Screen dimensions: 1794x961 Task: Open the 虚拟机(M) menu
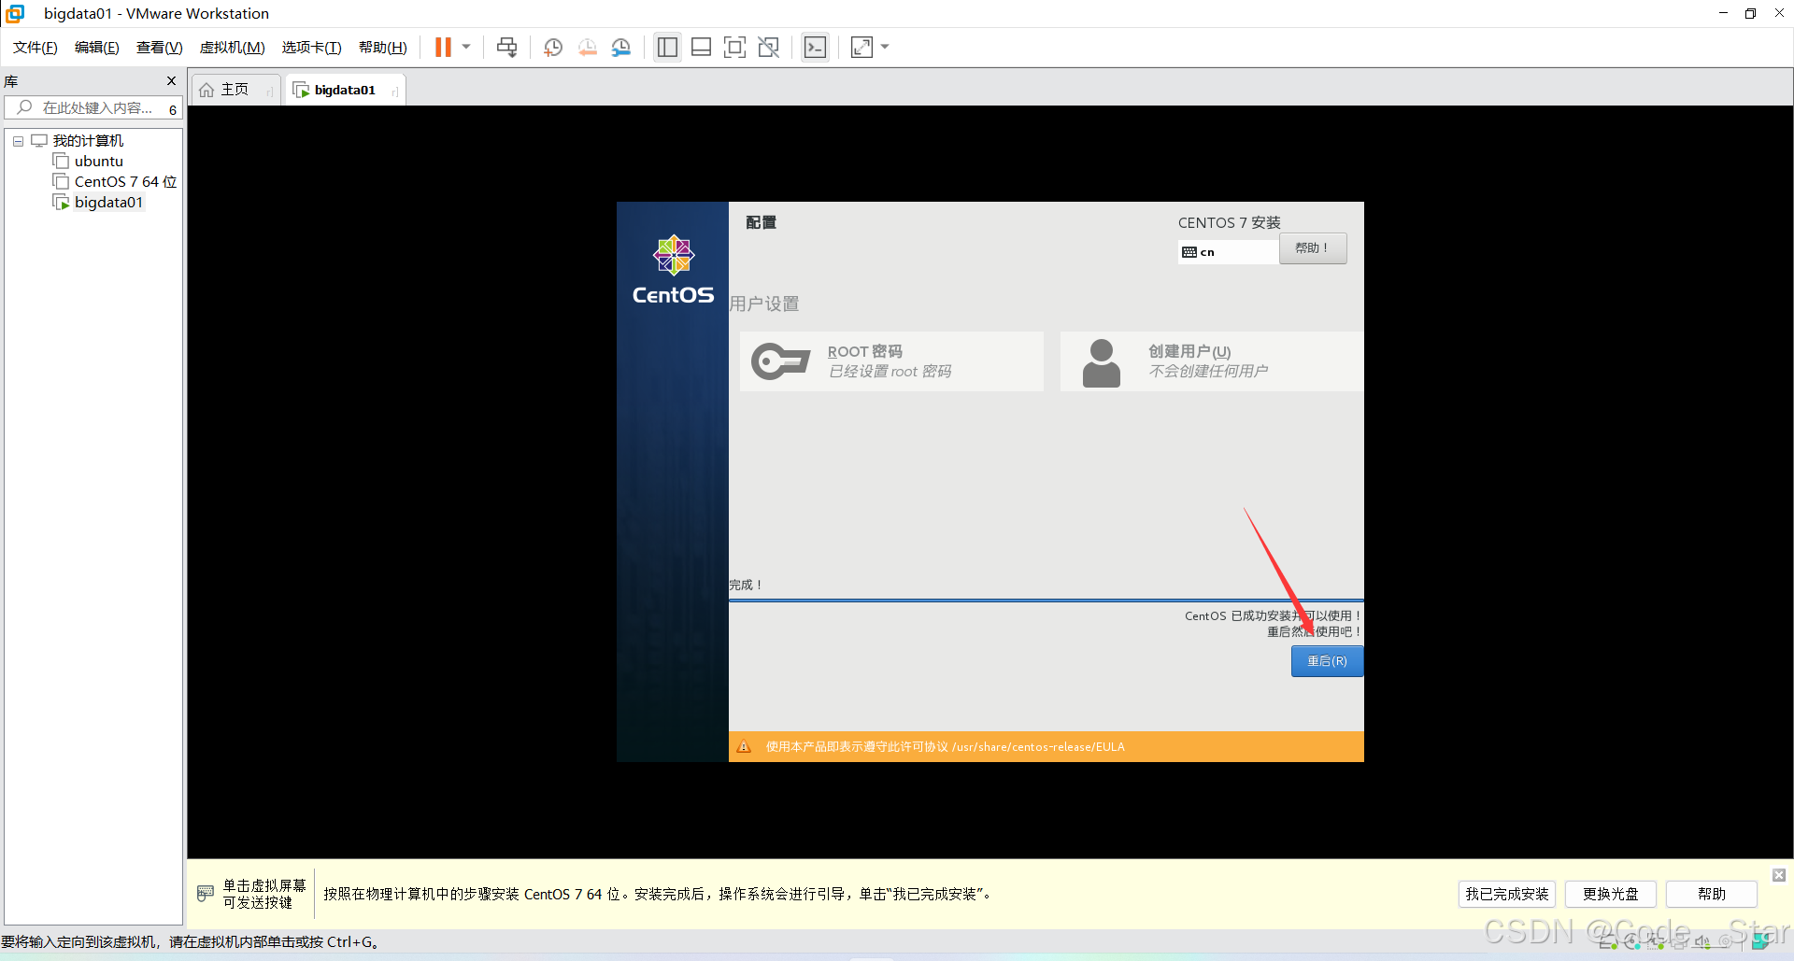click(x=233, y=48)
